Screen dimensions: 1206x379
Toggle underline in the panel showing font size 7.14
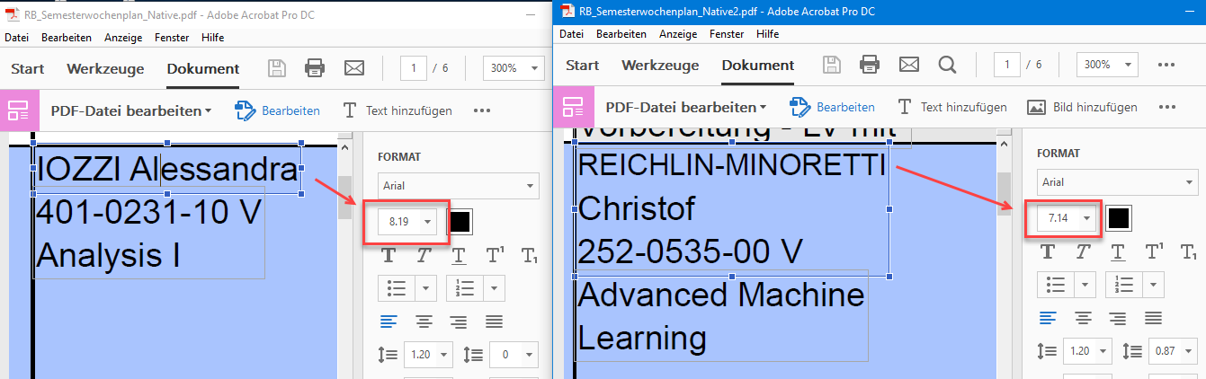click(x=1118, y=251)
